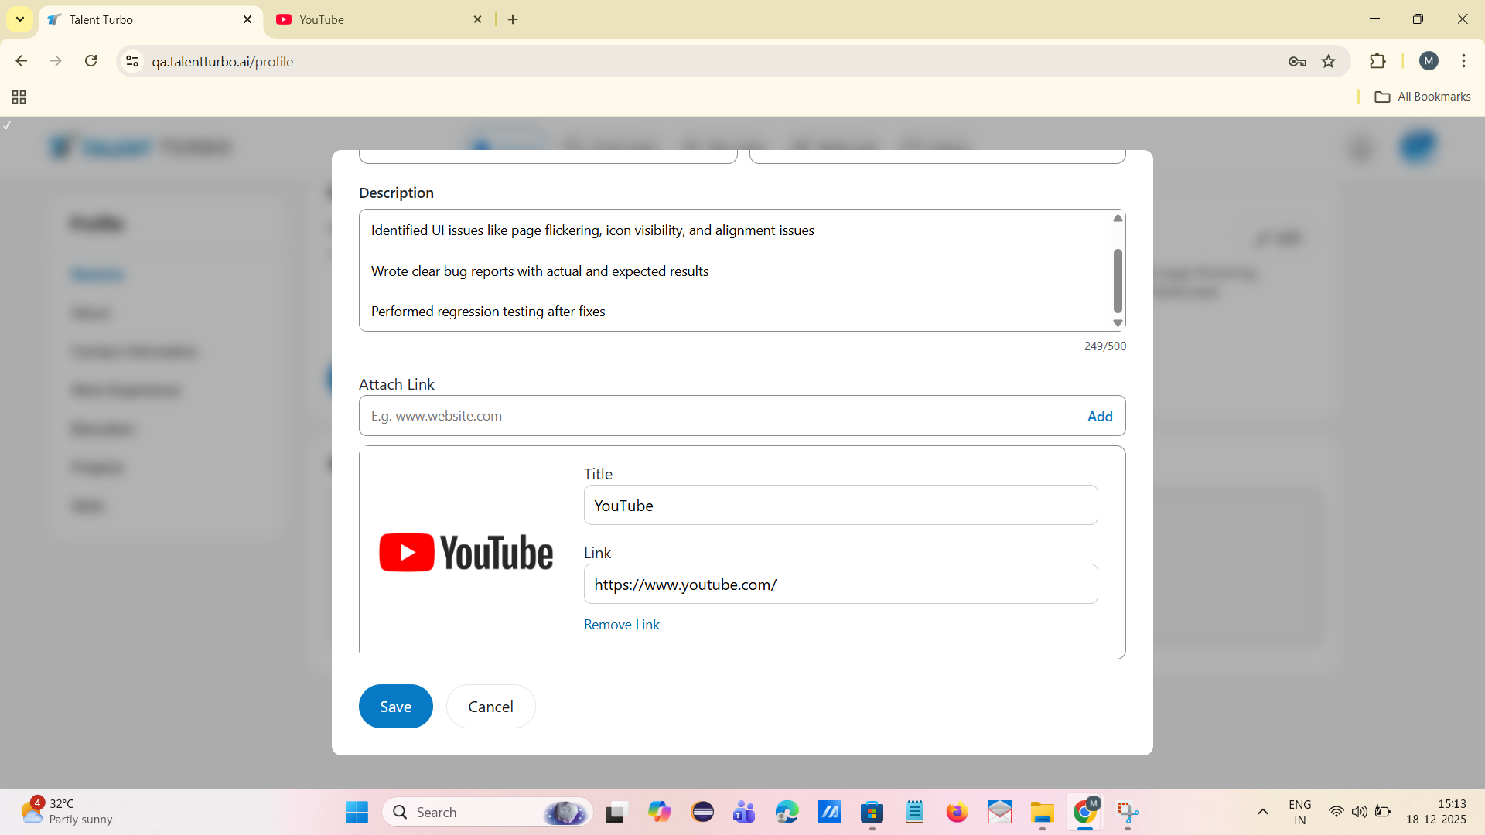The height and width of the screenshot is (835, 1485).
Task: Open Snipping Tool from the taskbar
Action: click(x=1128, y=812)
